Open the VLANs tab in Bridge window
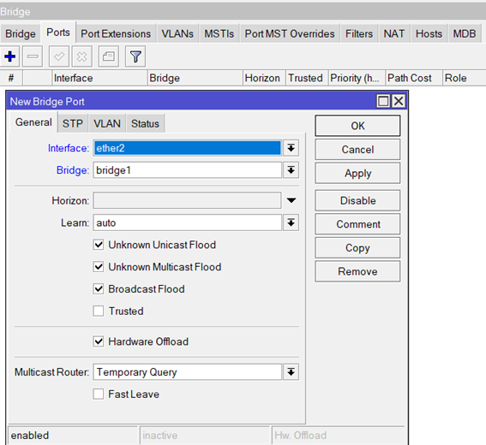 (177, 33)
